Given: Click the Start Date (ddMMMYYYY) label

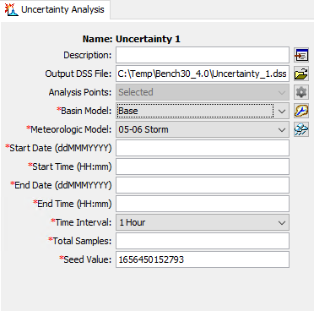Looking at the screenshot, I should point(58,148).
